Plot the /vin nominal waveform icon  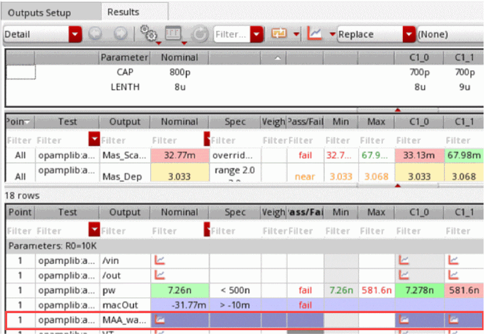(160, 260)
